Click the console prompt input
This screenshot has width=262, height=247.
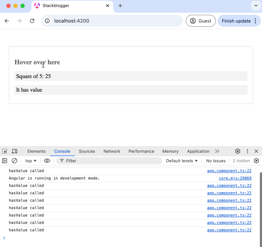(132, 238)
